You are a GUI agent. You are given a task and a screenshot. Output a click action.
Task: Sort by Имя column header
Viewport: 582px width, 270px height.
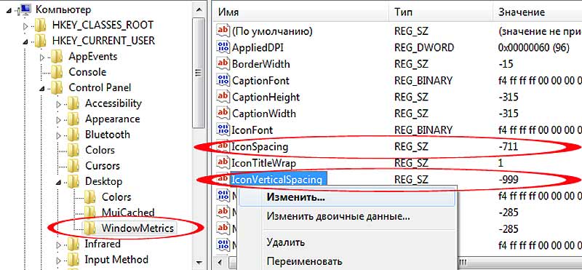(x=301, y=12)
